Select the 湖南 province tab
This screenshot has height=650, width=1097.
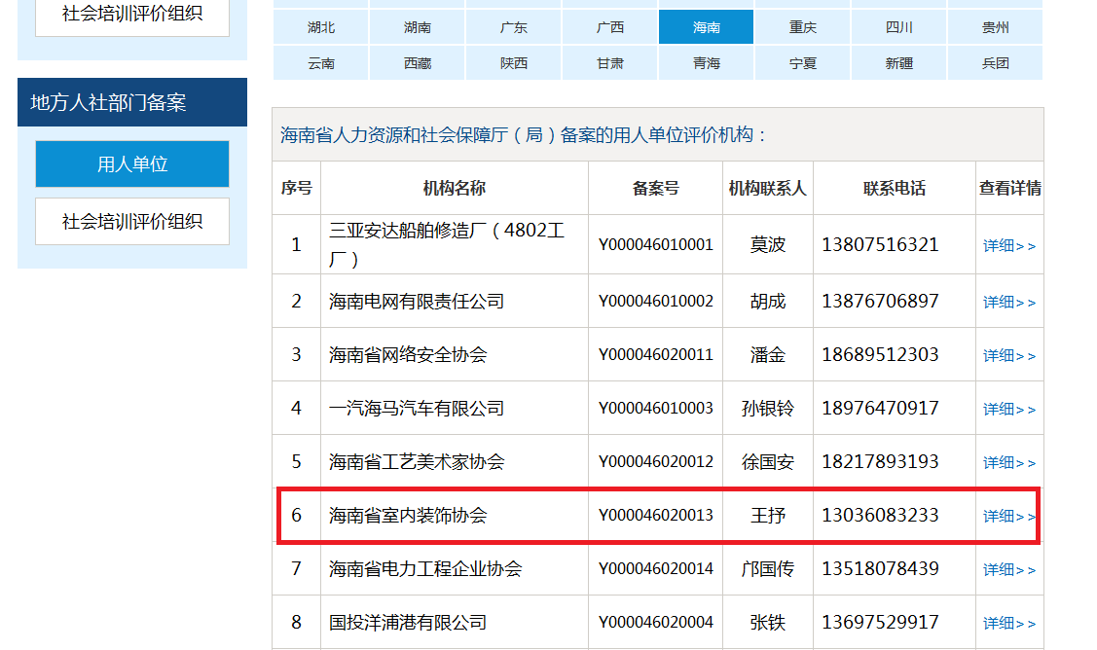(x=418, y=27)
